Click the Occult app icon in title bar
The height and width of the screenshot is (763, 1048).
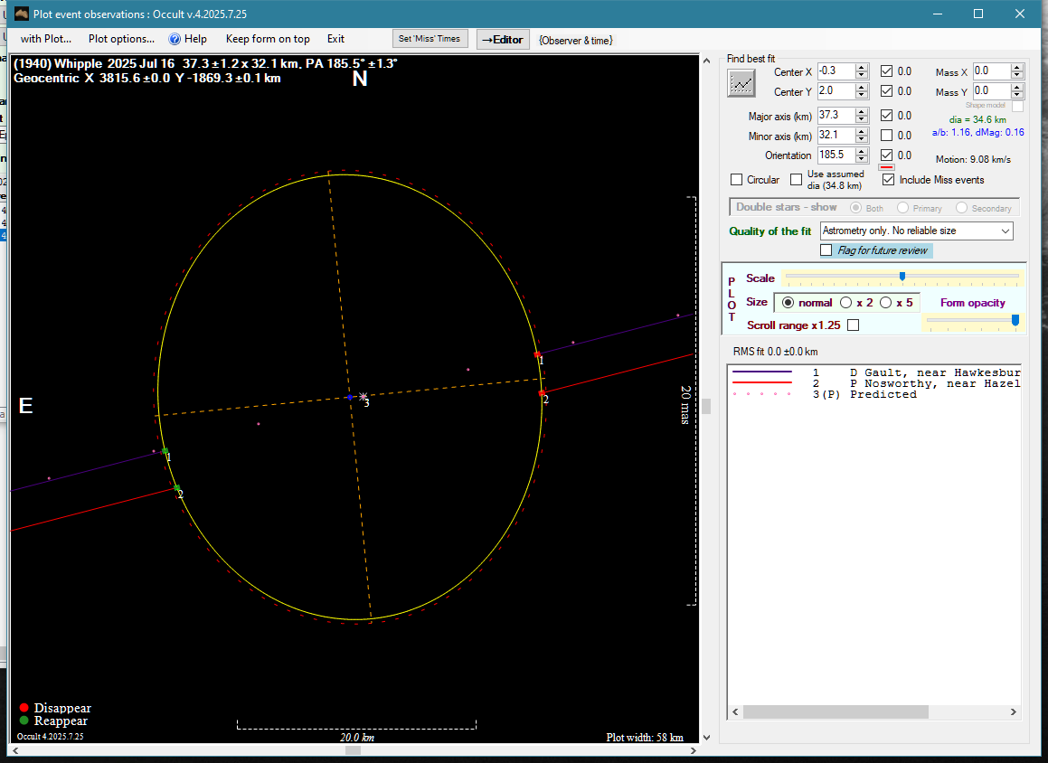point(23,14)
